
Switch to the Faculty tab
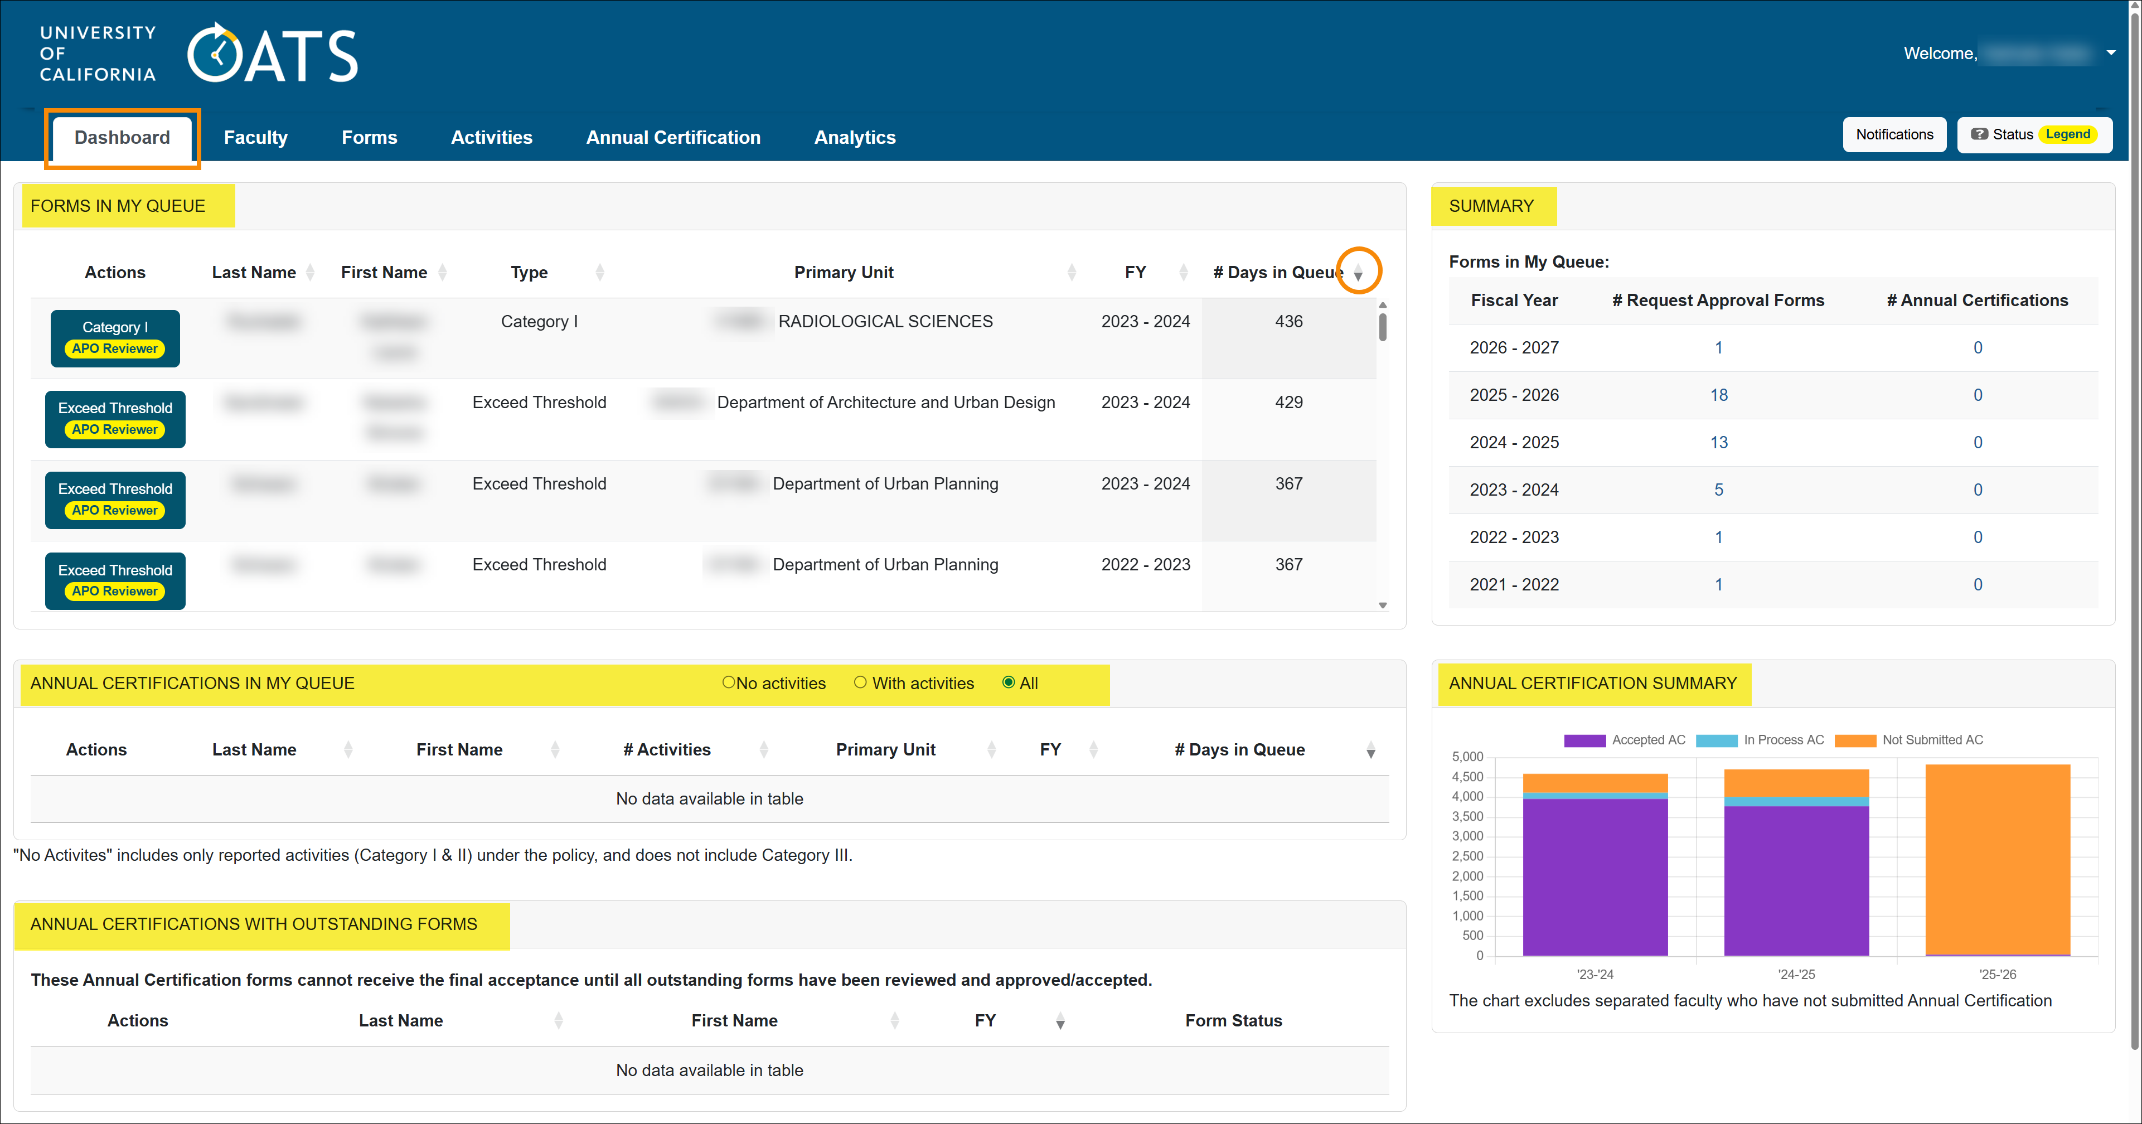(x=255, y=137)
